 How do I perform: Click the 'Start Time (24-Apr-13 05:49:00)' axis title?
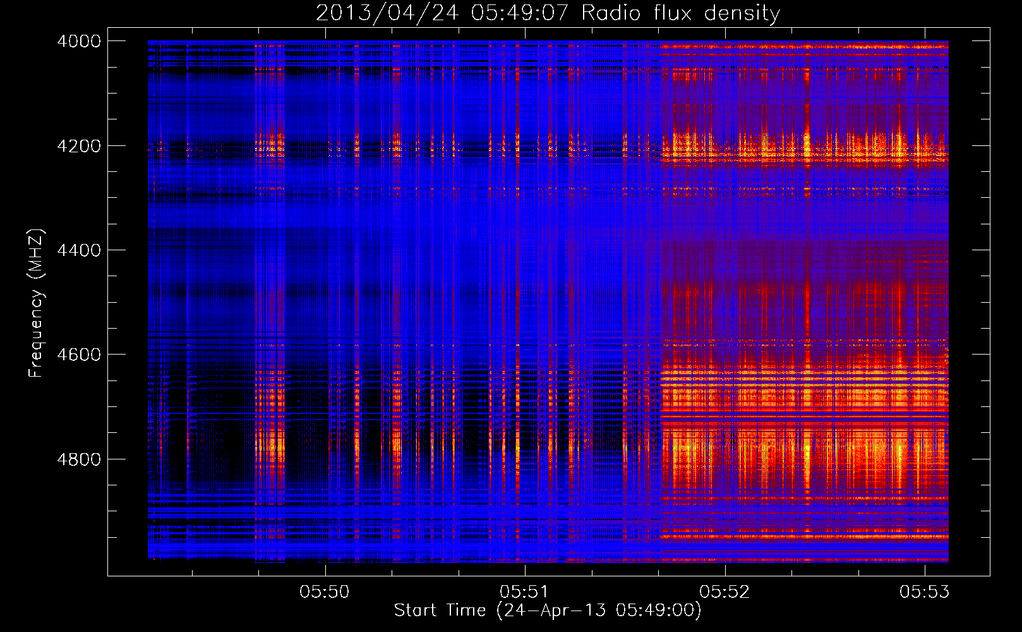pyautogui.click(x=548, y=611)
